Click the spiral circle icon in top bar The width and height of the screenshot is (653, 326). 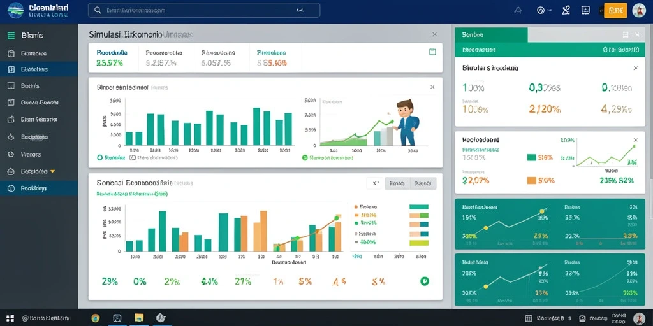click(541, 10)
